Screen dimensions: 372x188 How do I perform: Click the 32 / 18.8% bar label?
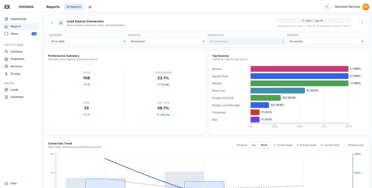point(278,105)
